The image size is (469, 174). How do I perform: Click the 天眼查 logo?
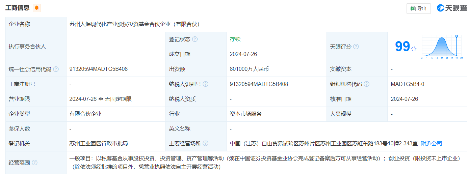[452, 8]
